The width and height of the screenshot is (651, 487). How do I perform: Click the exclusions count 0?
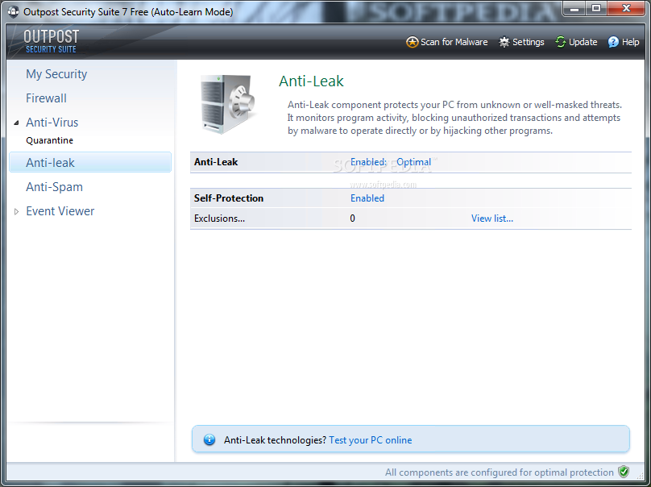pyautogui.click(x=352, y=219)
